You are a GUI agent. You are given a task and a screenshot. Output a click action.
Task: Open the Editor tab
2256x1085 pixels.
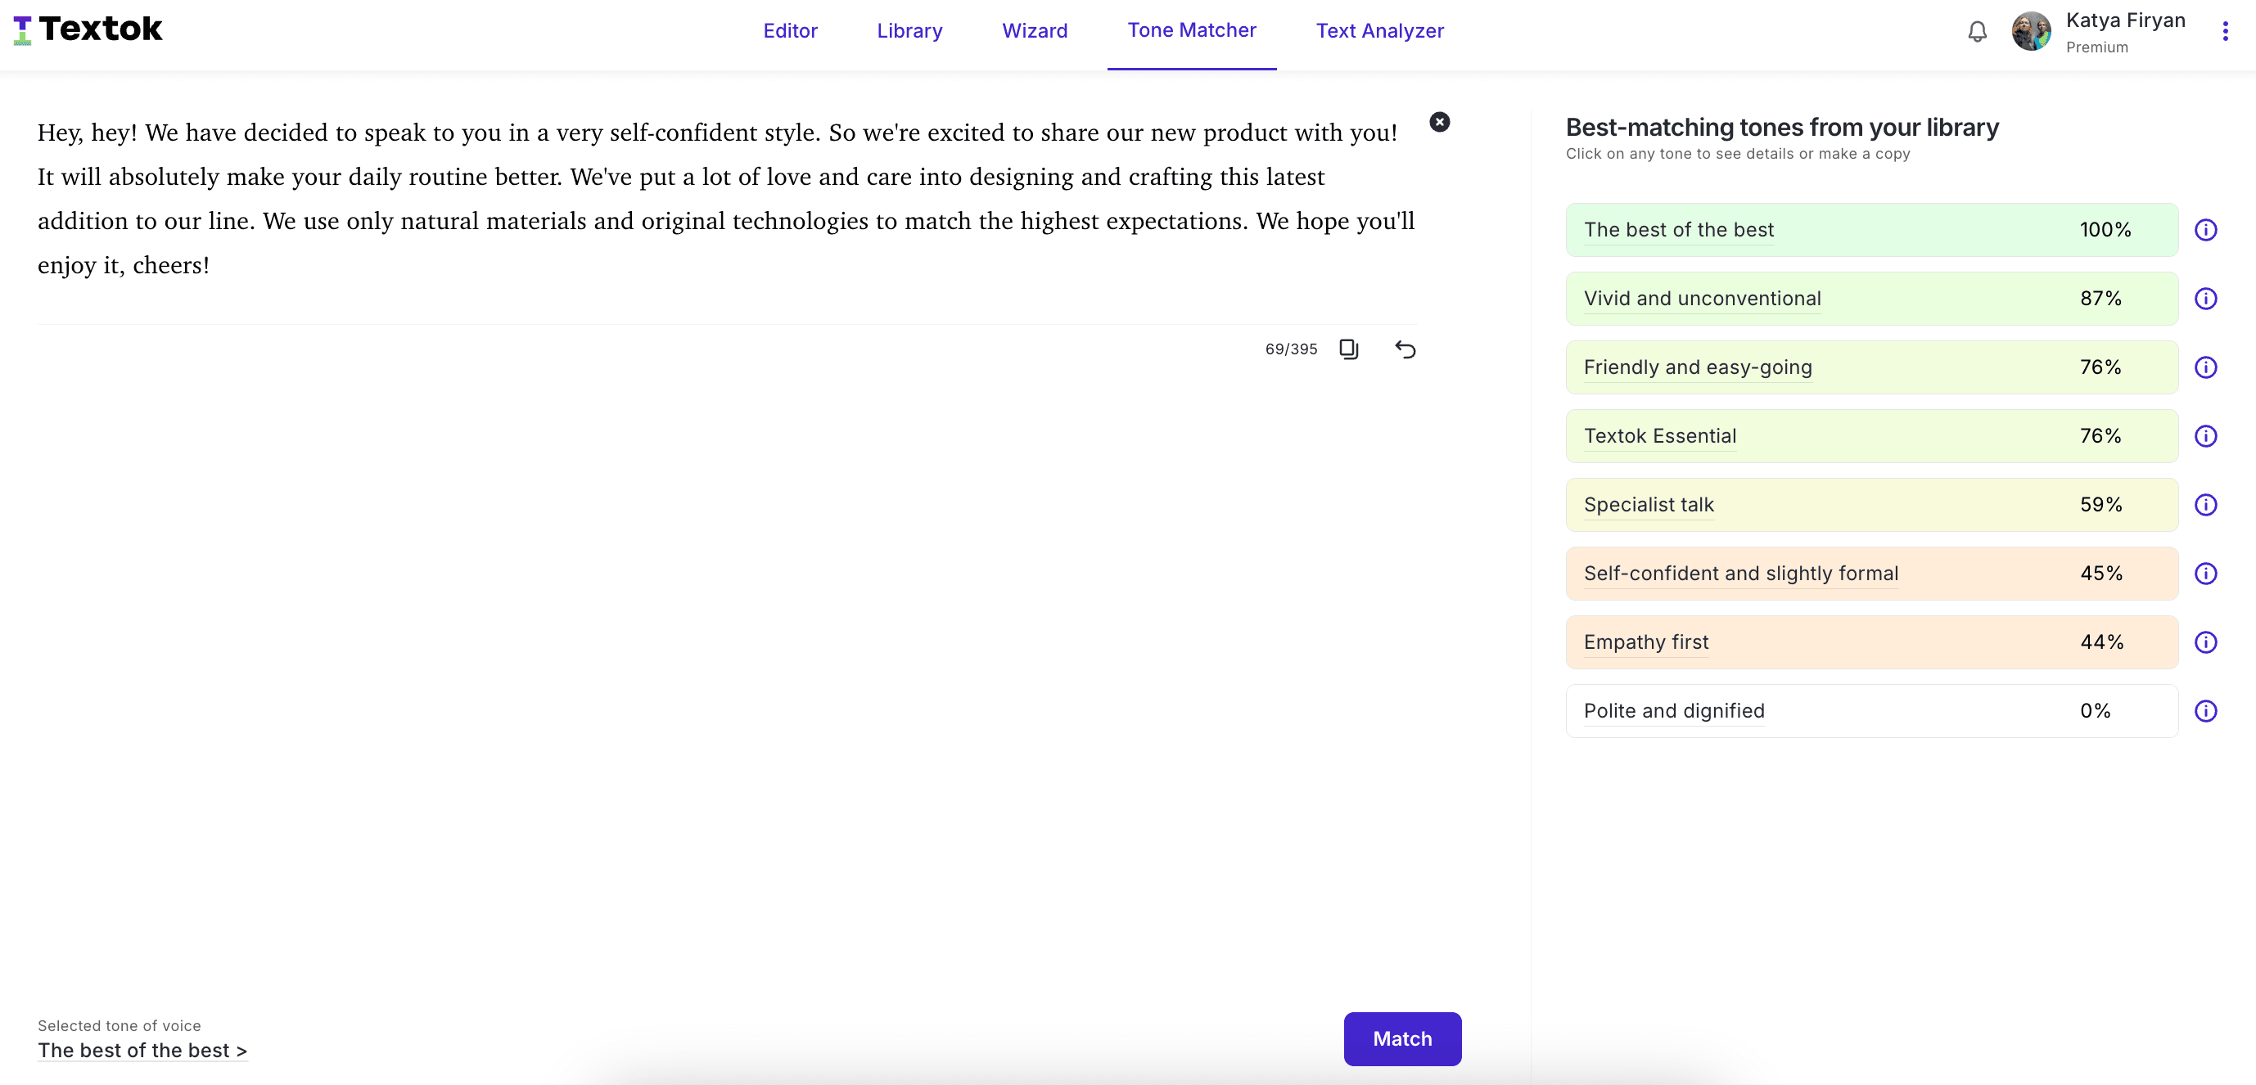coord(790,30)
